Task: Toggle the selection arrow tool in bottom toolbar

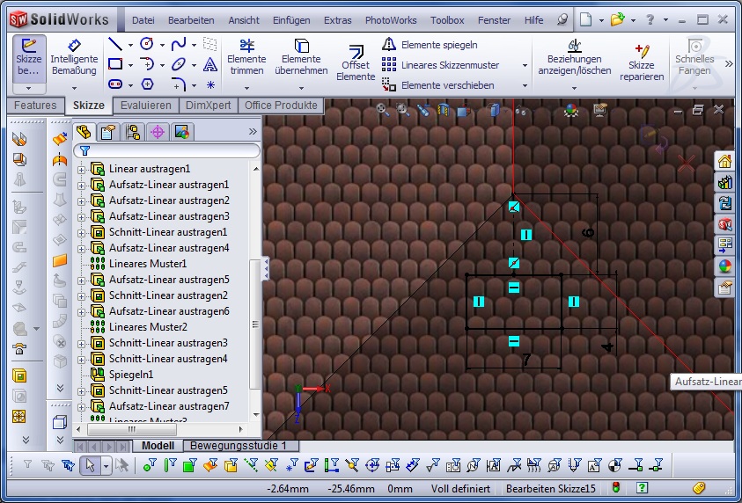Action: coord(89,465)
